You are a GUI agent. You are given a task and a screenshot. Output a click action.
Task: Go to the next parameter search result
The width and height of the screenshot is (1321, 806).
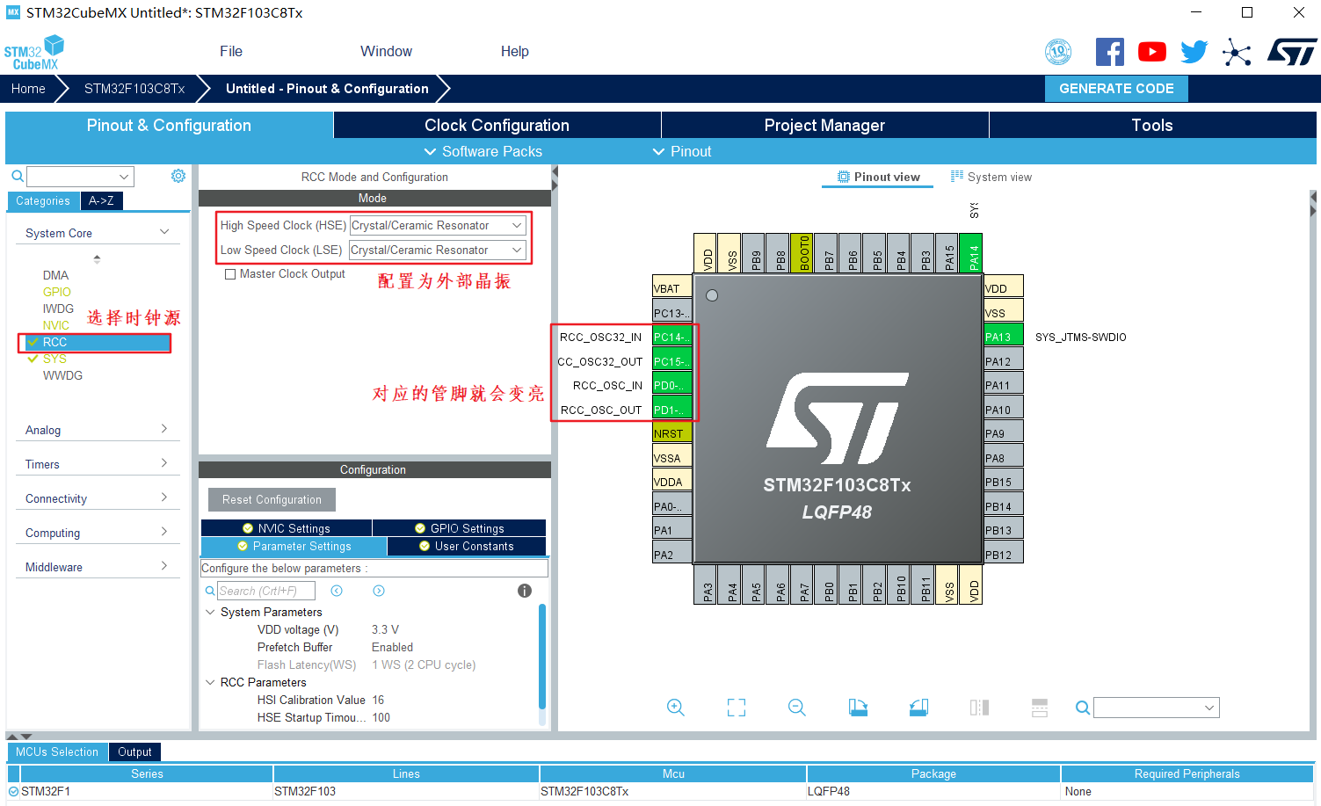point(379,591)
